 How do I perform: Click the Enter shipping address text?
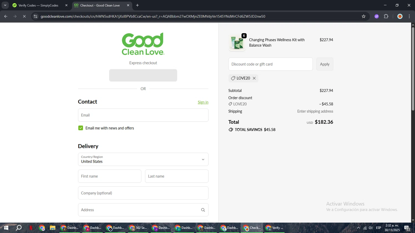pyautogui.click(x=315, y=111)
